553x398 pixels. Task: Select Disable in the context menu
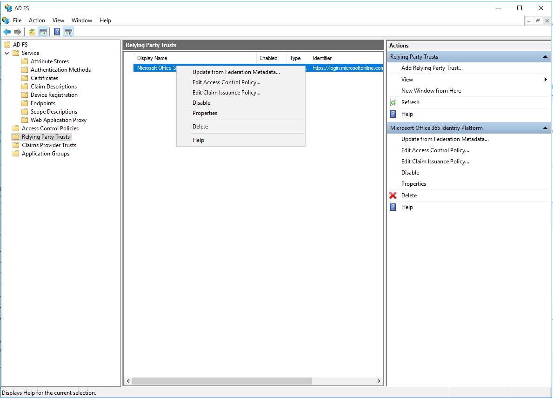point(240,103)
